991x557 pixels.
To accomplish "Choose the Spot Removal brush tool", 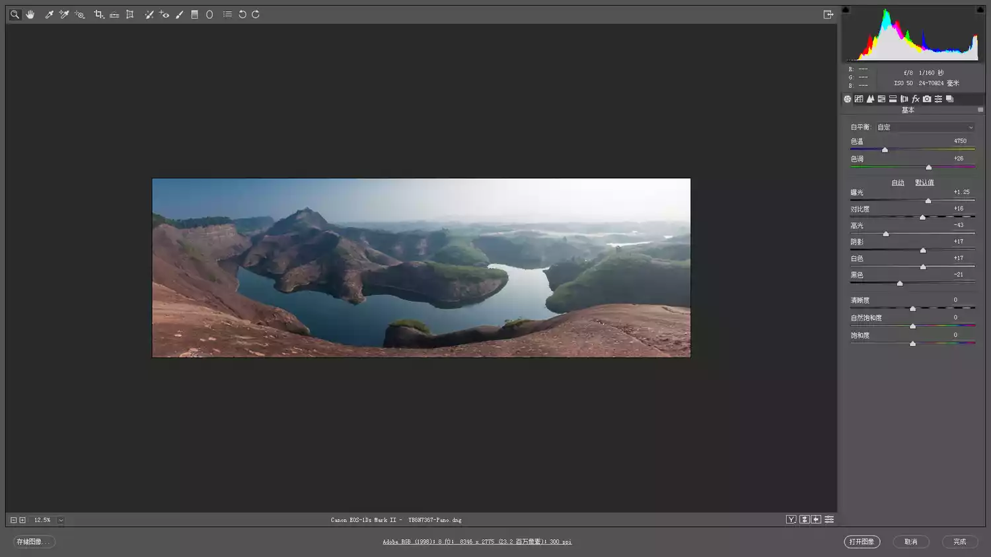I will pos(149,15).
